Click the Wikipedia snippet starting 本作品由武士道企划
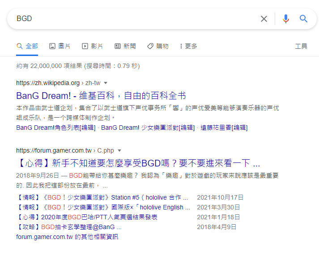This screenshot has height=260, width=319. tap(148, 113)
